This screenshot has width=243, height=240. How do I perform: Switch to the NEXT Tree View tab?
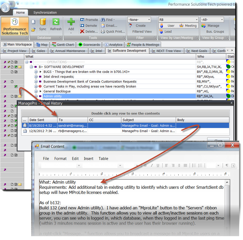coord(167,51)
